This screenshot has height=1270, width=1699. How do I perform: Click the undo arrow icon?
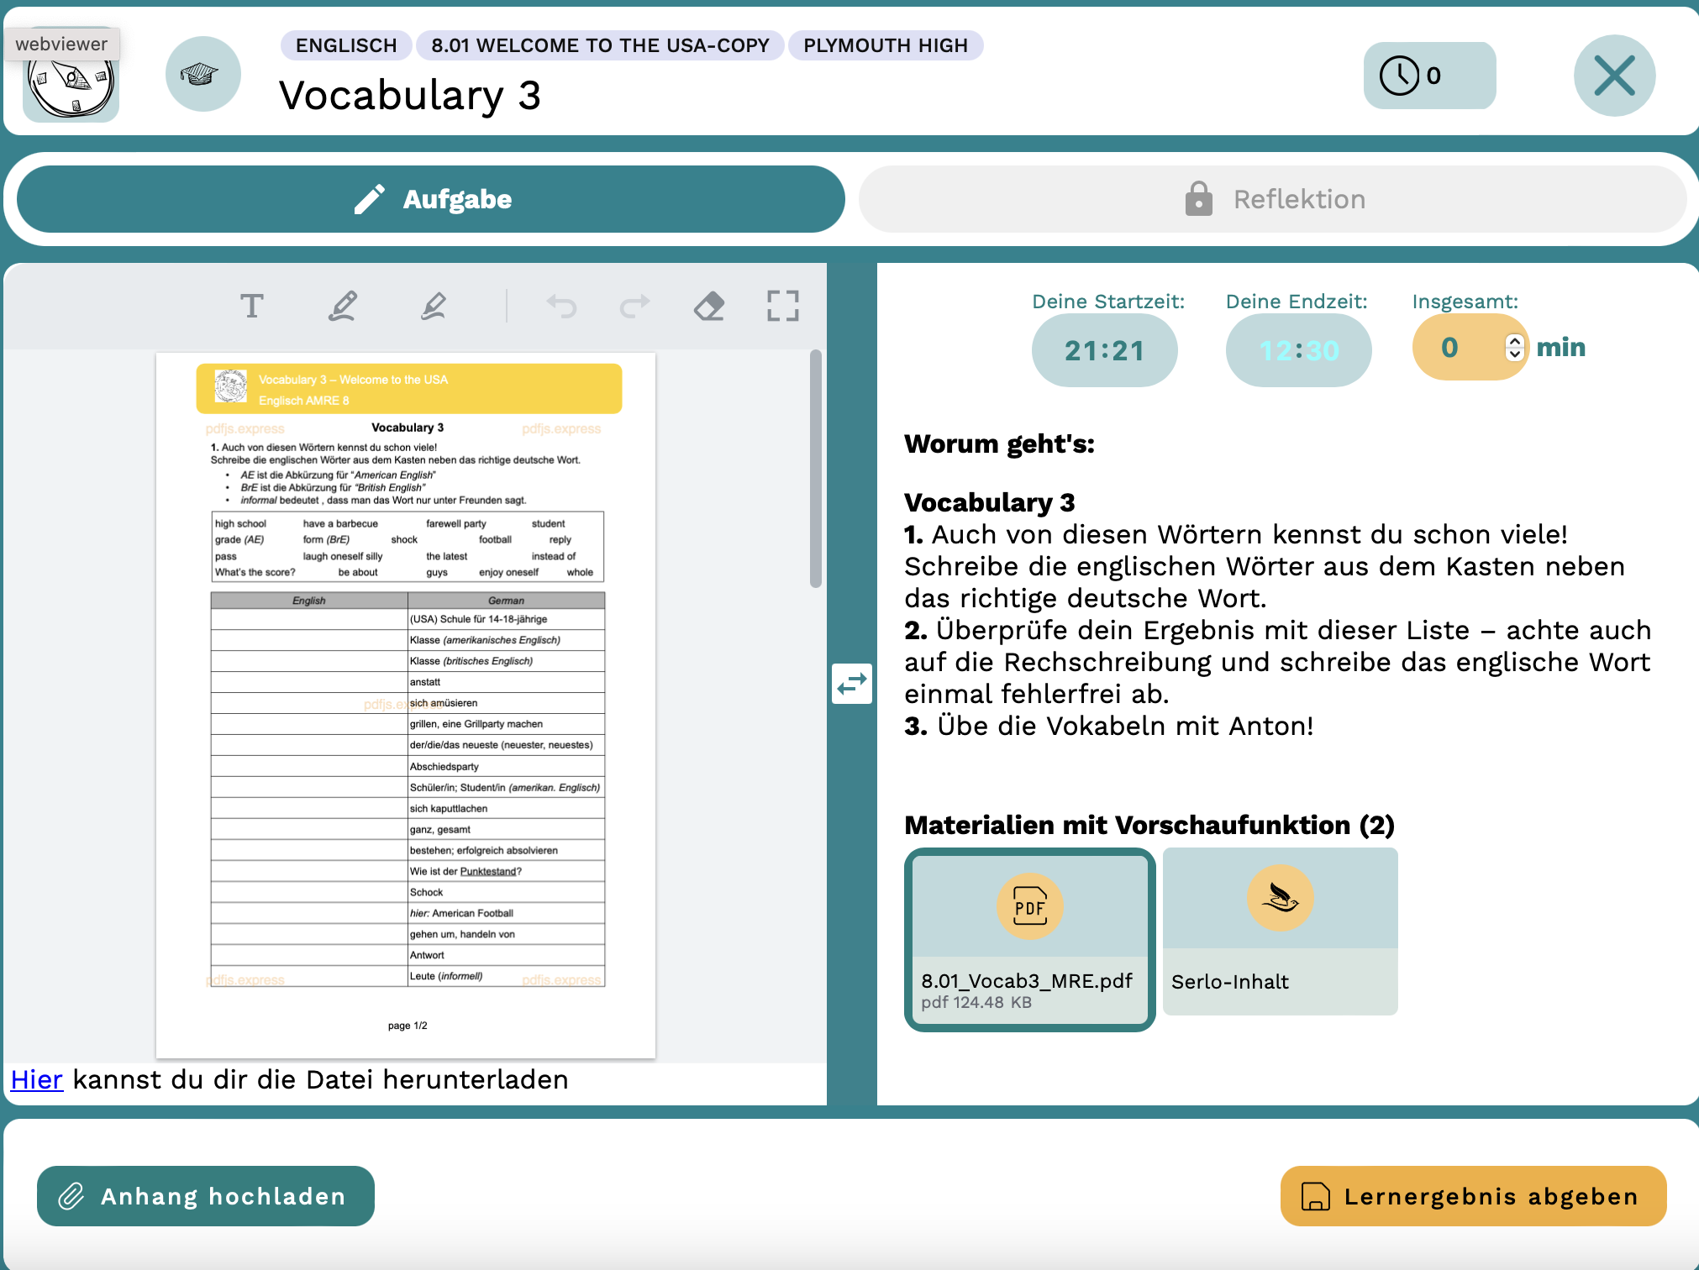[x=561, y=307]
